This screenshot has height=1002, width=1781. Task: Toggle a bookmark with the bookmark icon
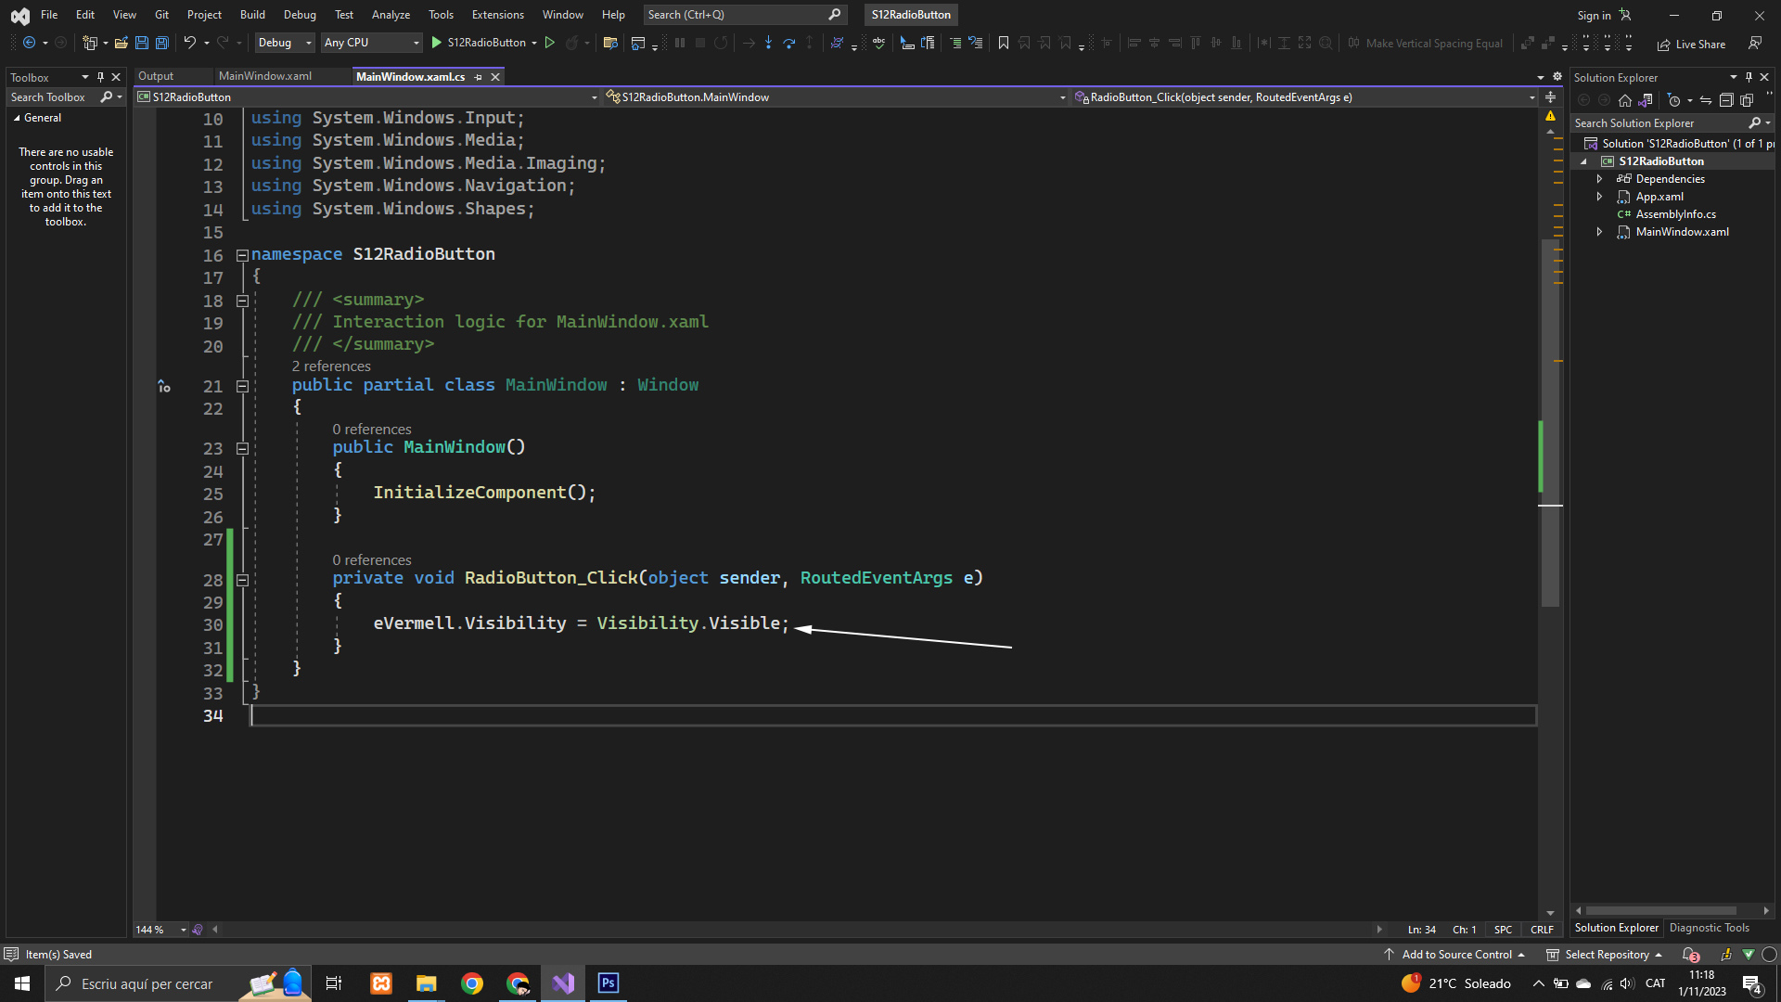[x=1003, y=43]
